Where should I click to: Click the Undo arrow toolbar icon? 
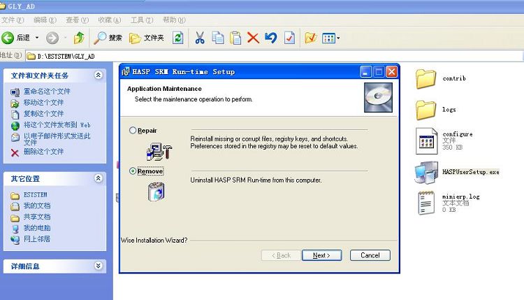click(x=271, y=38)
